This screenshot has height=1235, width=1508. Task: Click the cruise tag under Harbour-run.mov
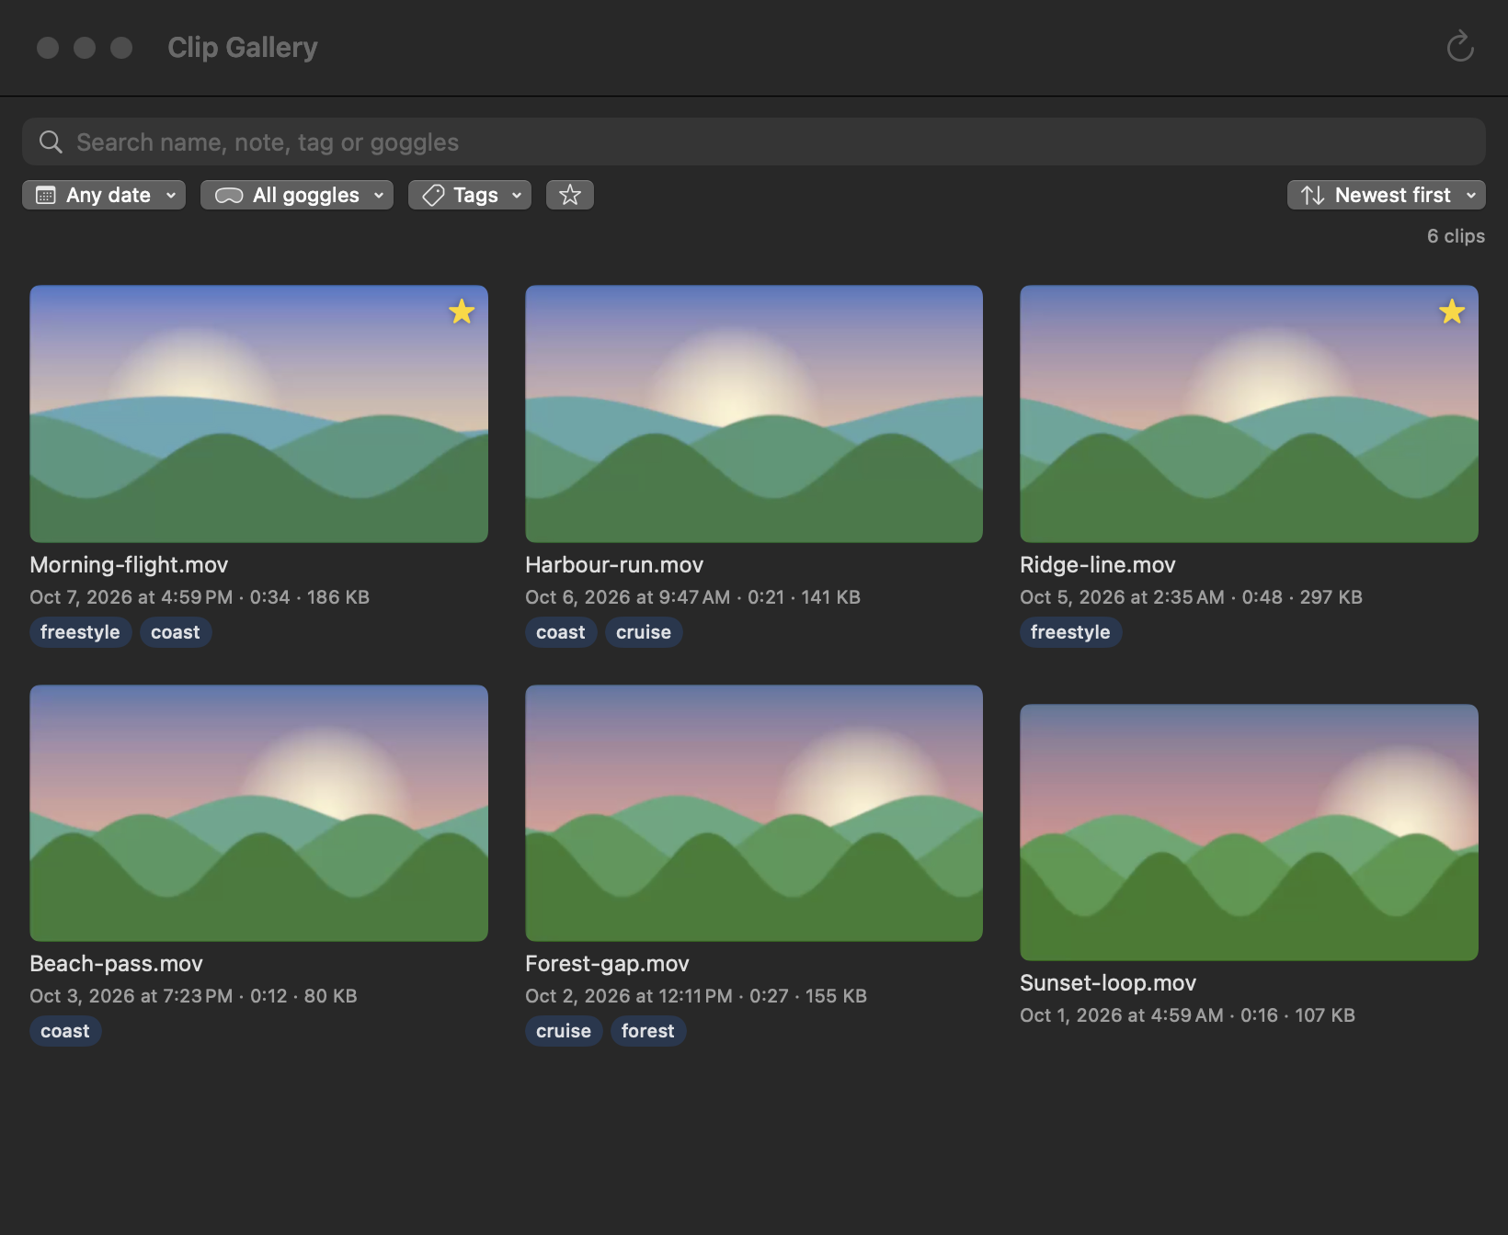click(x=644, y=632)
